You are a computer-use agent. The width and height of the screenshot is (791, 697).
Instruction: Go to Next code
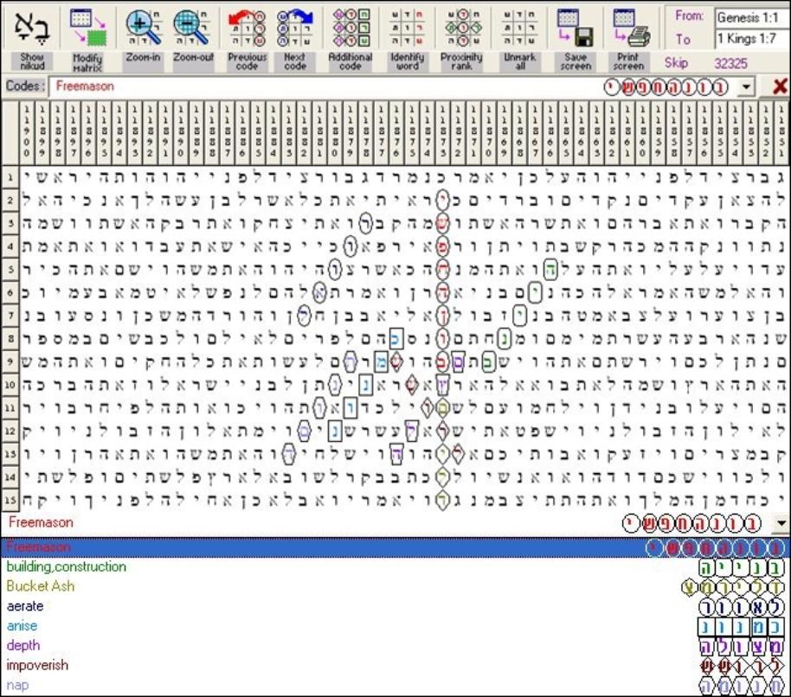[x=295, y=28]
